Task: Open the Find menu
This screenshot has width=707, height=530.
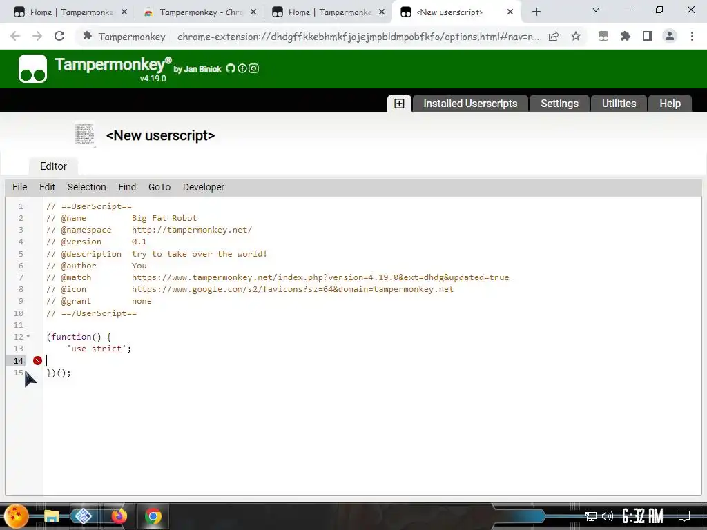Action: [x=127, y=187]
